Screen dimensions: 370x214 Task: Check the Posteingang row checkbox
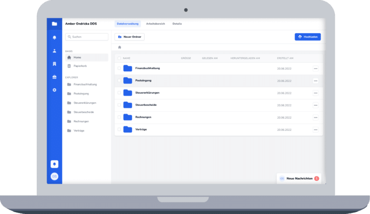point(119,80)
